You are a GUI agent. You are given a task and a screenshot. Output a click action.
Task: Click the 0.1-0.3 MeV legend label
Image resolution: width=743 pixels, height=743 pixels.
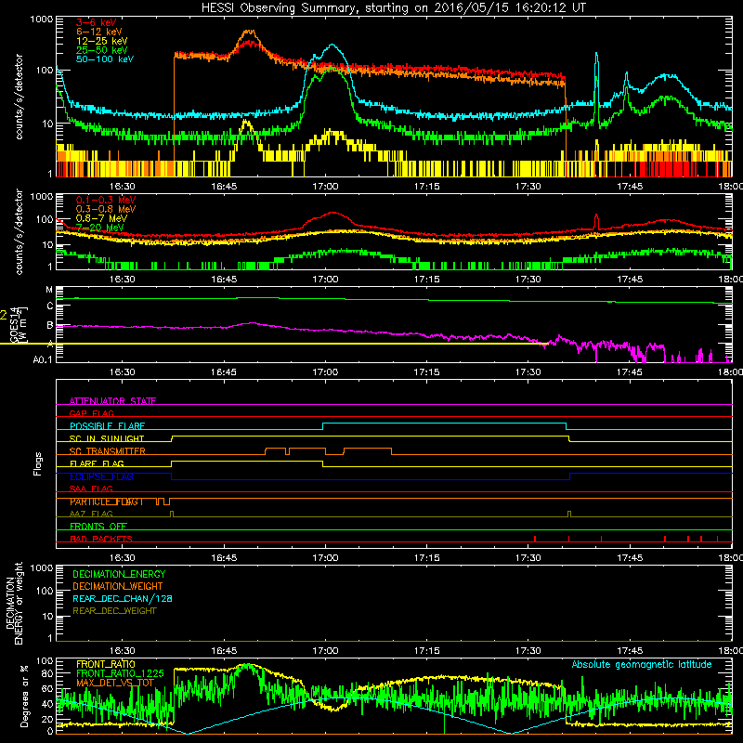point(106,200)
